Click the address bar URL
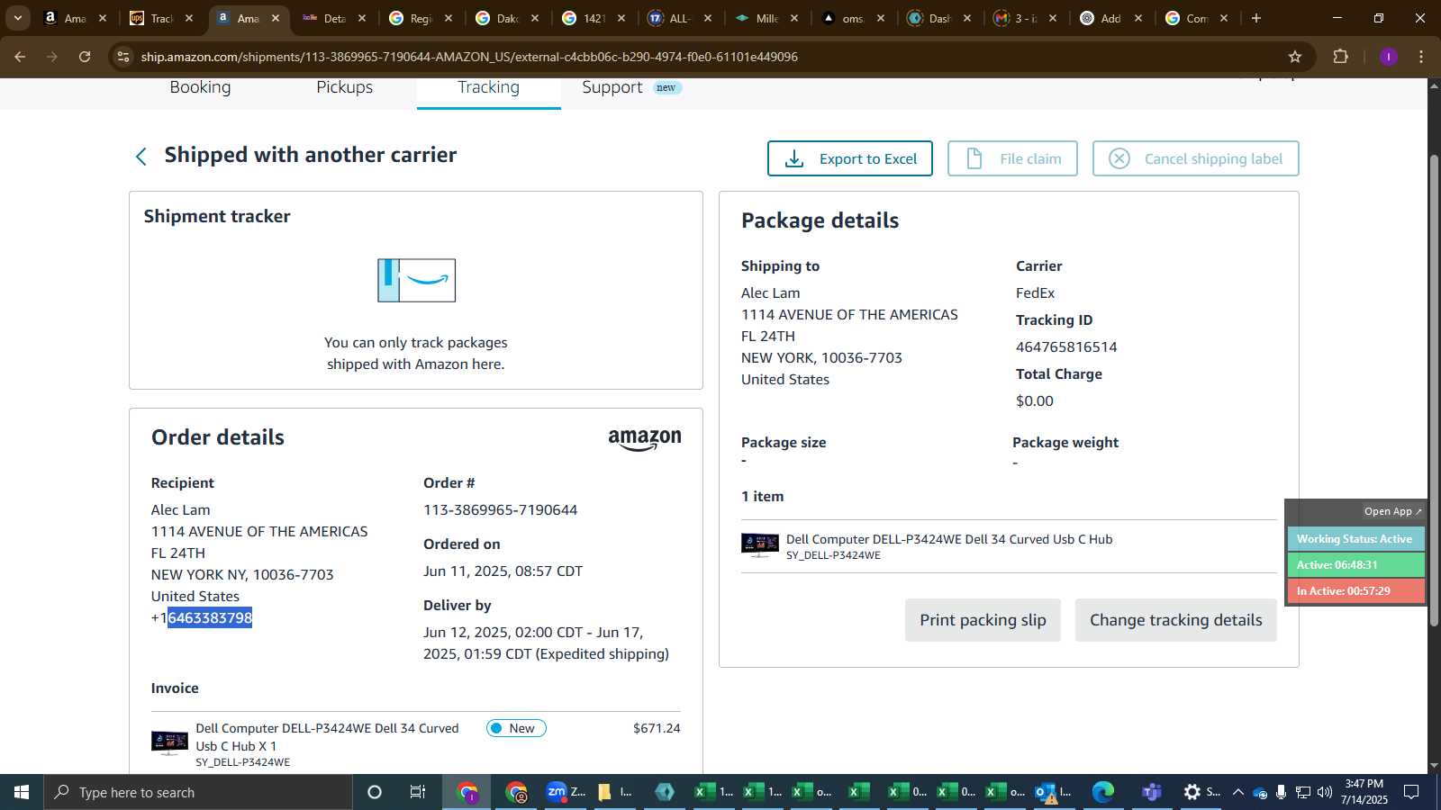 point(469,57)
